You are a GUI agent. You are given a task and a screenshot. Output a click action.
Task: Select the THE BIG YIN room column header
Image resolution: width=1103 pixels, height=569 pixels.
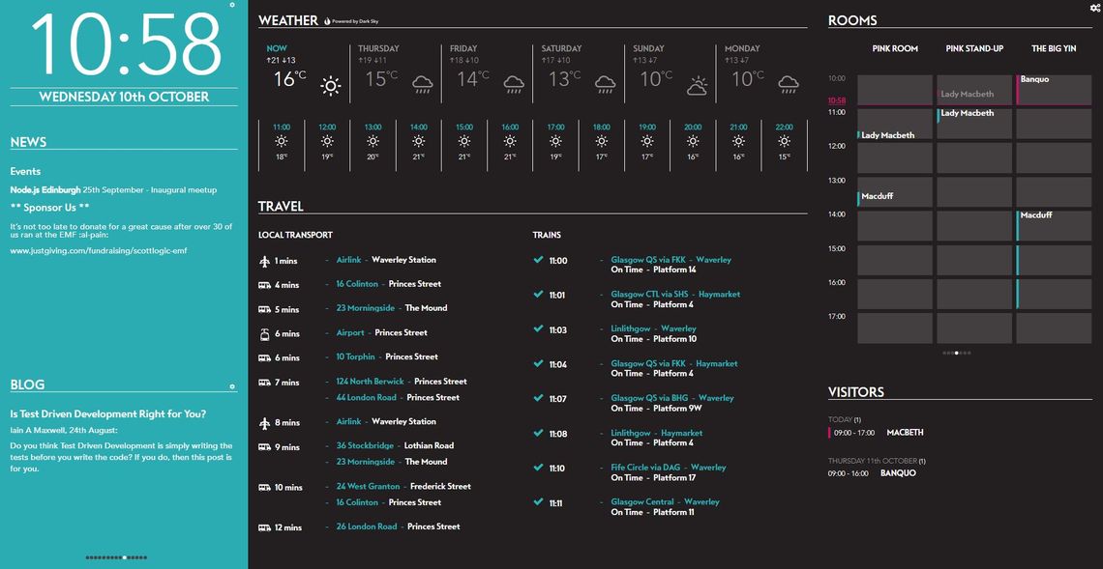pyautogui.click(x=1054, y=49)
